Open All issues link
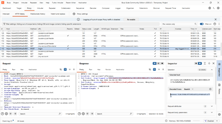 [x=21, y=121]
